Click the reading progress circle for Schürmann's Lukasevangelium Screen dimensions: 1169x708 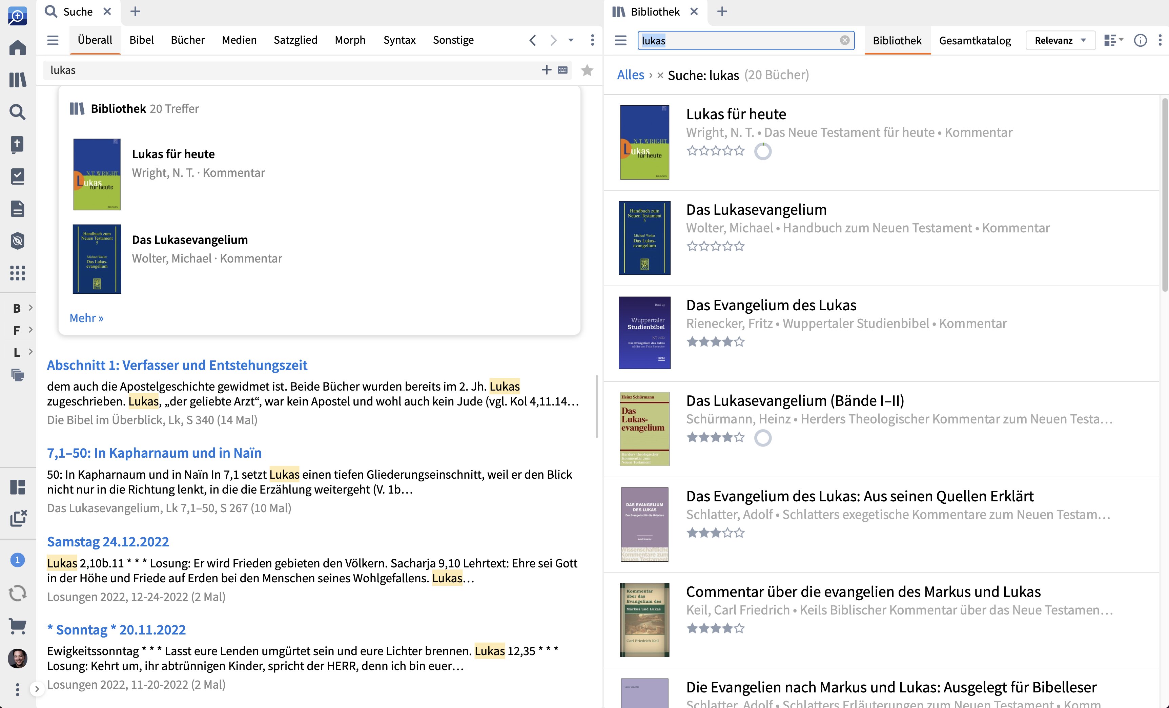coord(763,438)
